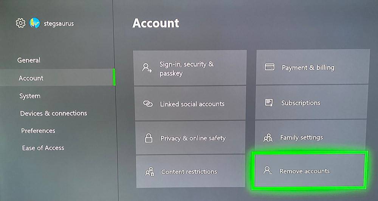This screenshot has height=201, width=378.
Task: Go to the System settings category
Action: pos(30,96)
